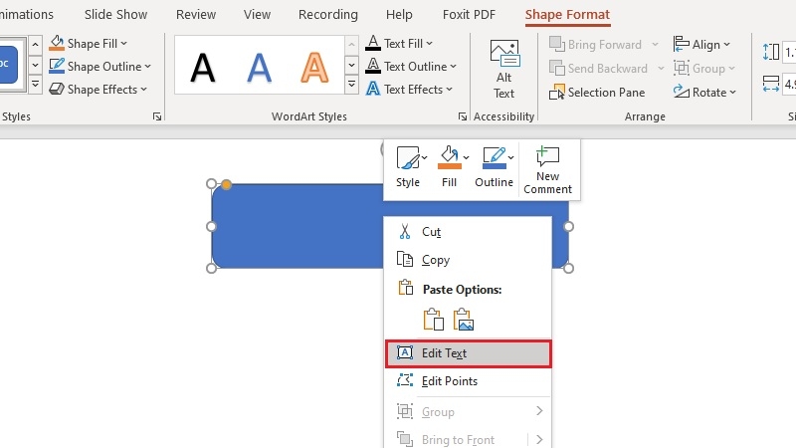The image size is (796, 448).
Task: Click the Edit Points icon
Action: (x=405, y=380)
